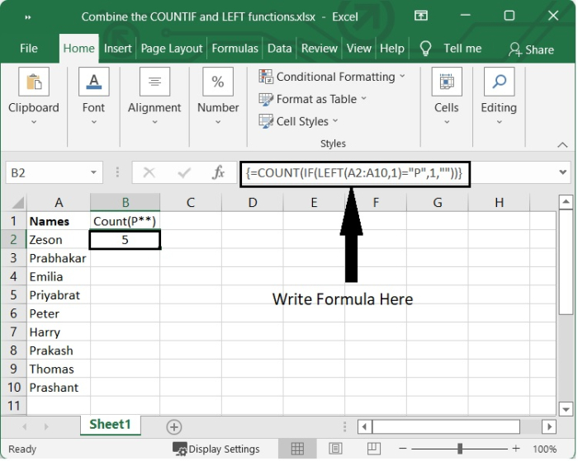Switch to Page Layout view
Viewport: 578px width, 461px height.
tap(335, 449)
